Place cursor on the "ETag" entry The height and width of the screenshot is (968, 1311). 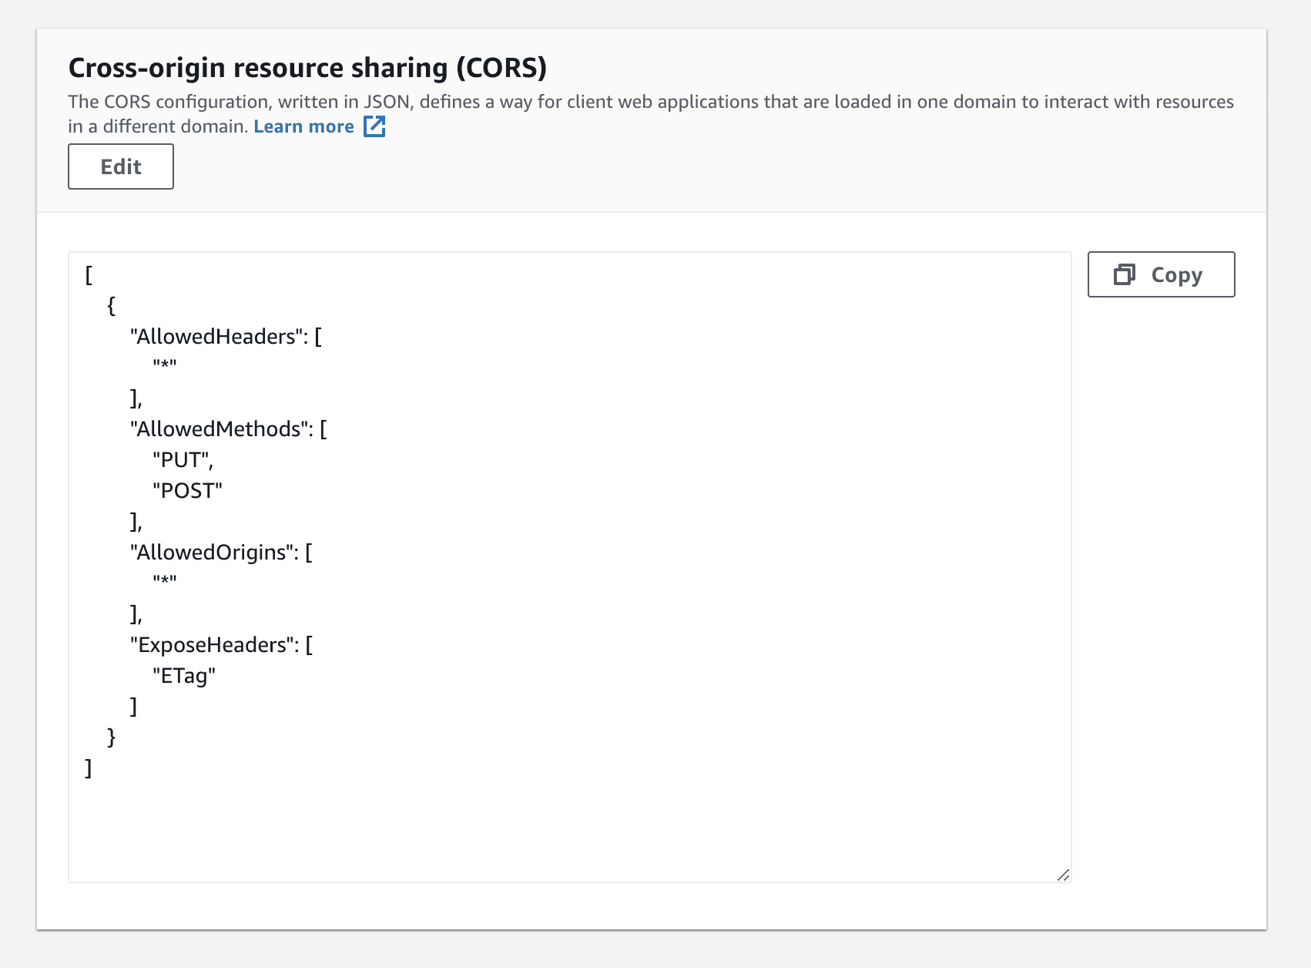184,676
